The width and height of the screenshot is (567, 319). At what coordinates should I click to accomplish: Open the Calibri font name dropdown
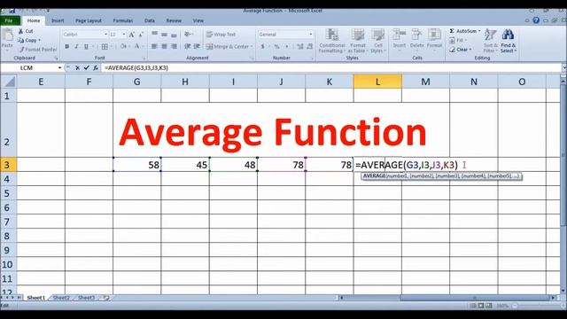[105, 35]
